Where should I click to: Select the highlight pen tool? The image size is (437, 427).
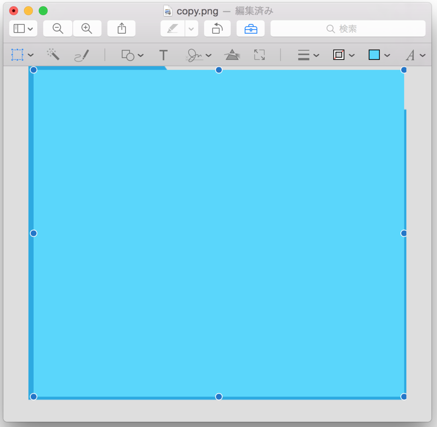click(173, 29)
